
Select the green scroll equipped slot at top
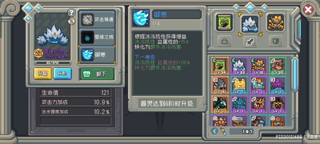point(225,23)
